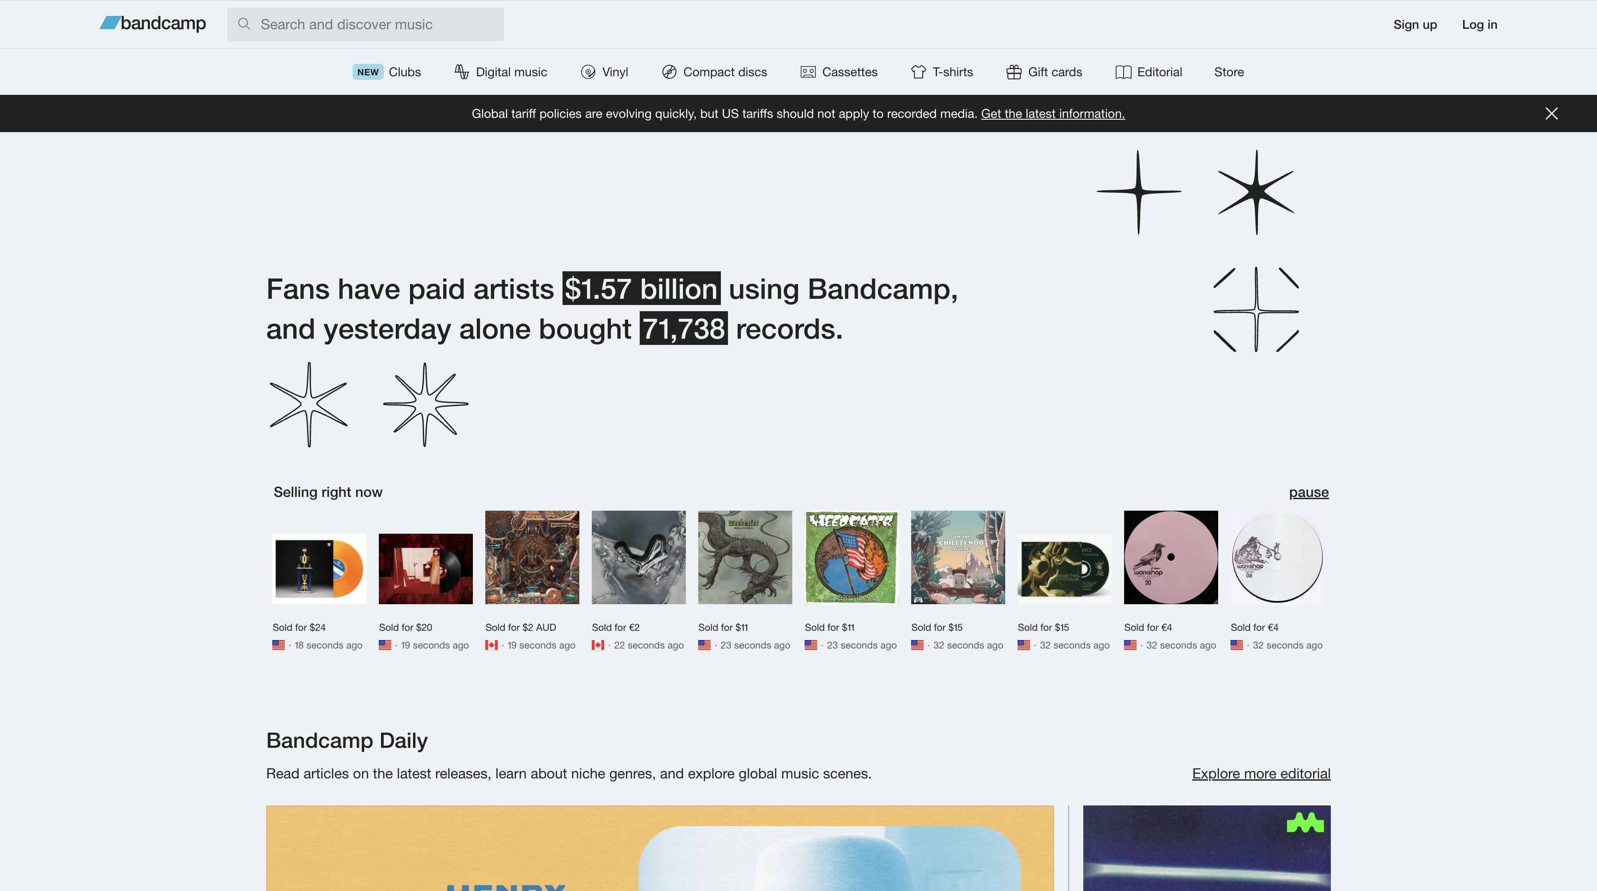This screenshot has height=891, width=1597.
Task: Click the Gift cards present icon
Action: point(1014,72)
